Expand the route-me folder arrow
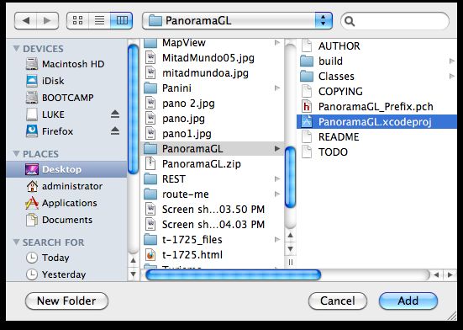Screen dimensions: 463x330 click(x=277, y=194)
